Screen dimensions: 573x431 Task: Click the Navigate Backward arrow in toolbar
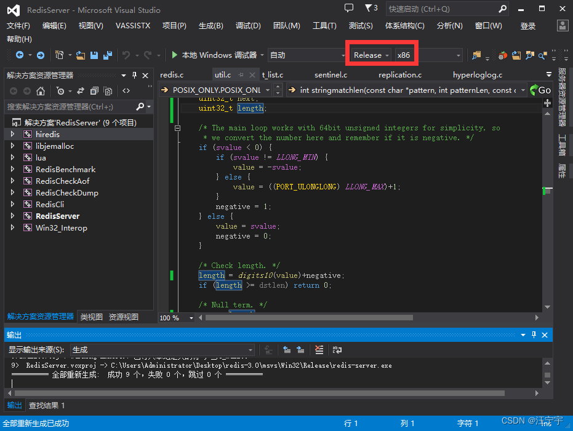pos(20,55)
